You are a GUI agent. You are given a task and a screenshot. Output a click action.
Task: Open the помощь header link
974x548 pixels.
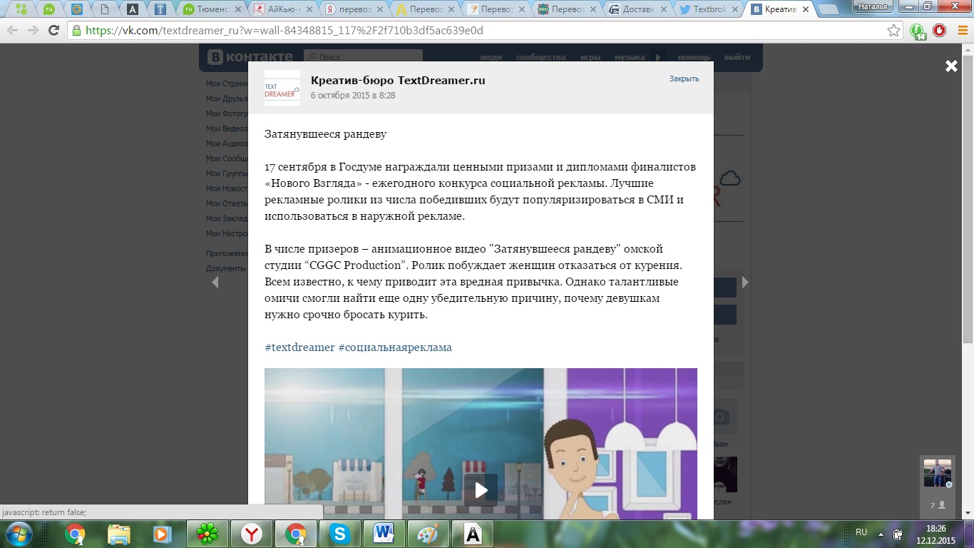tap(694, 58)
